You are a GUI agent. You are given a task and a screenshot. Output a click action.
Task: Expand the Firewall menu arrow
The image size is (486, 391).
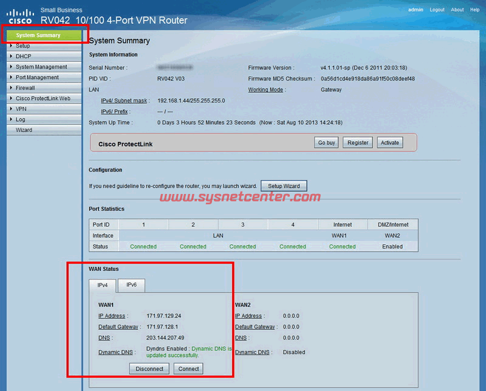[x=11, y=87]
